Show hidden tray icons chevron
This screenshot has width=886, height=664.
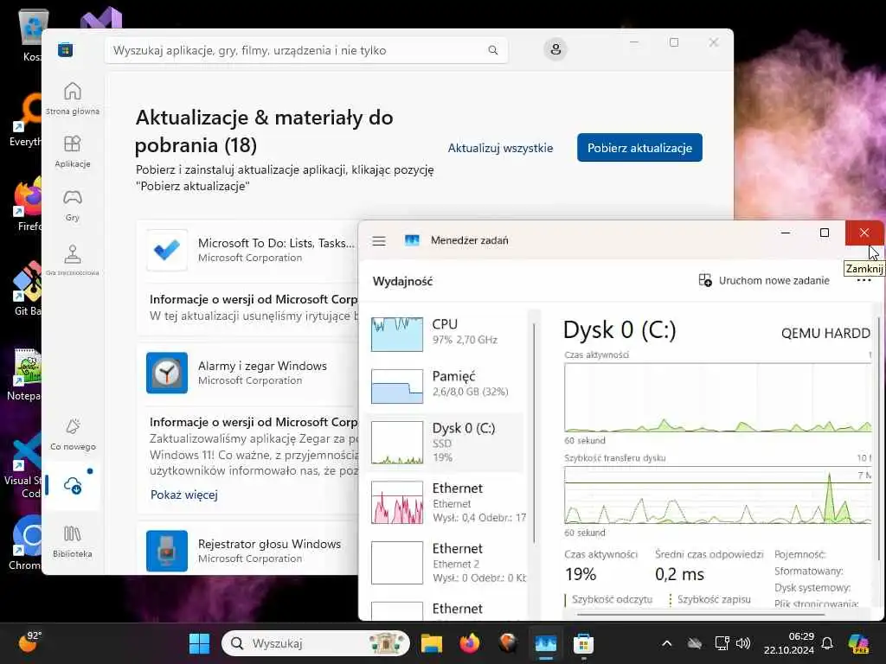[x=667, y=643]
